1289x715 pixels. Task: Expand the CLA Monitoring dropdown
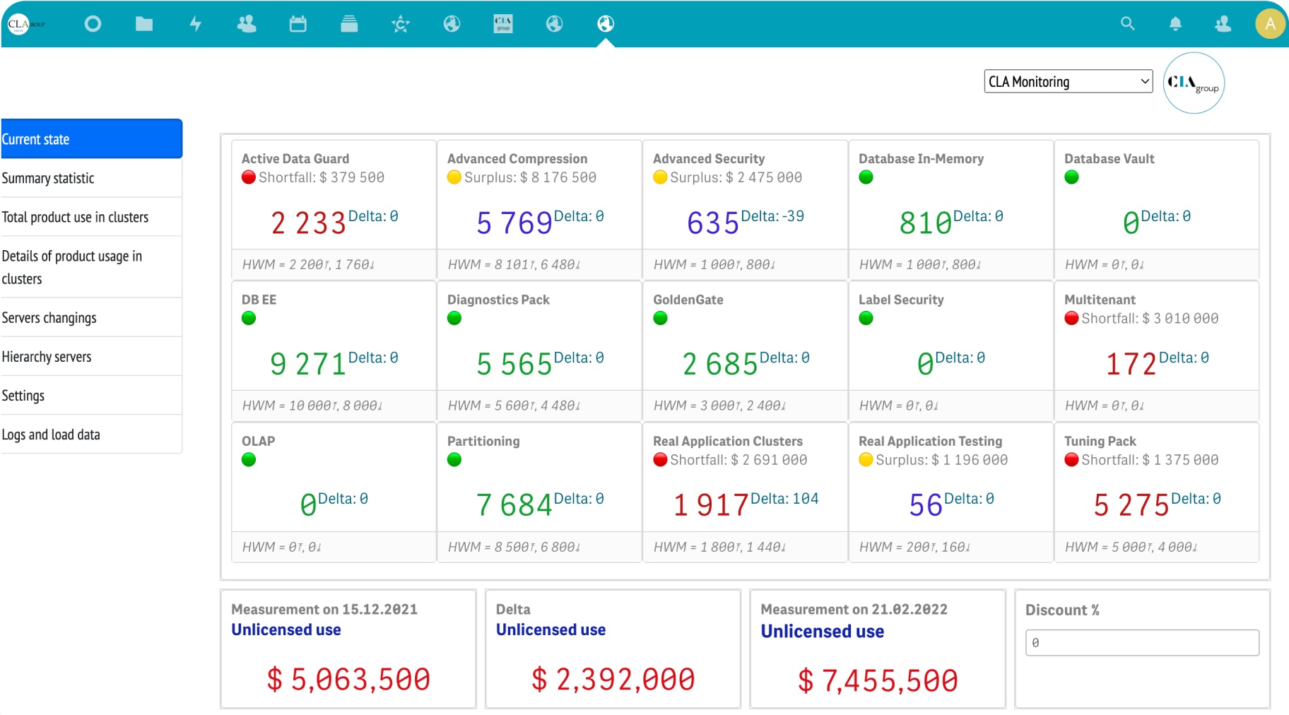[1068, 81]
